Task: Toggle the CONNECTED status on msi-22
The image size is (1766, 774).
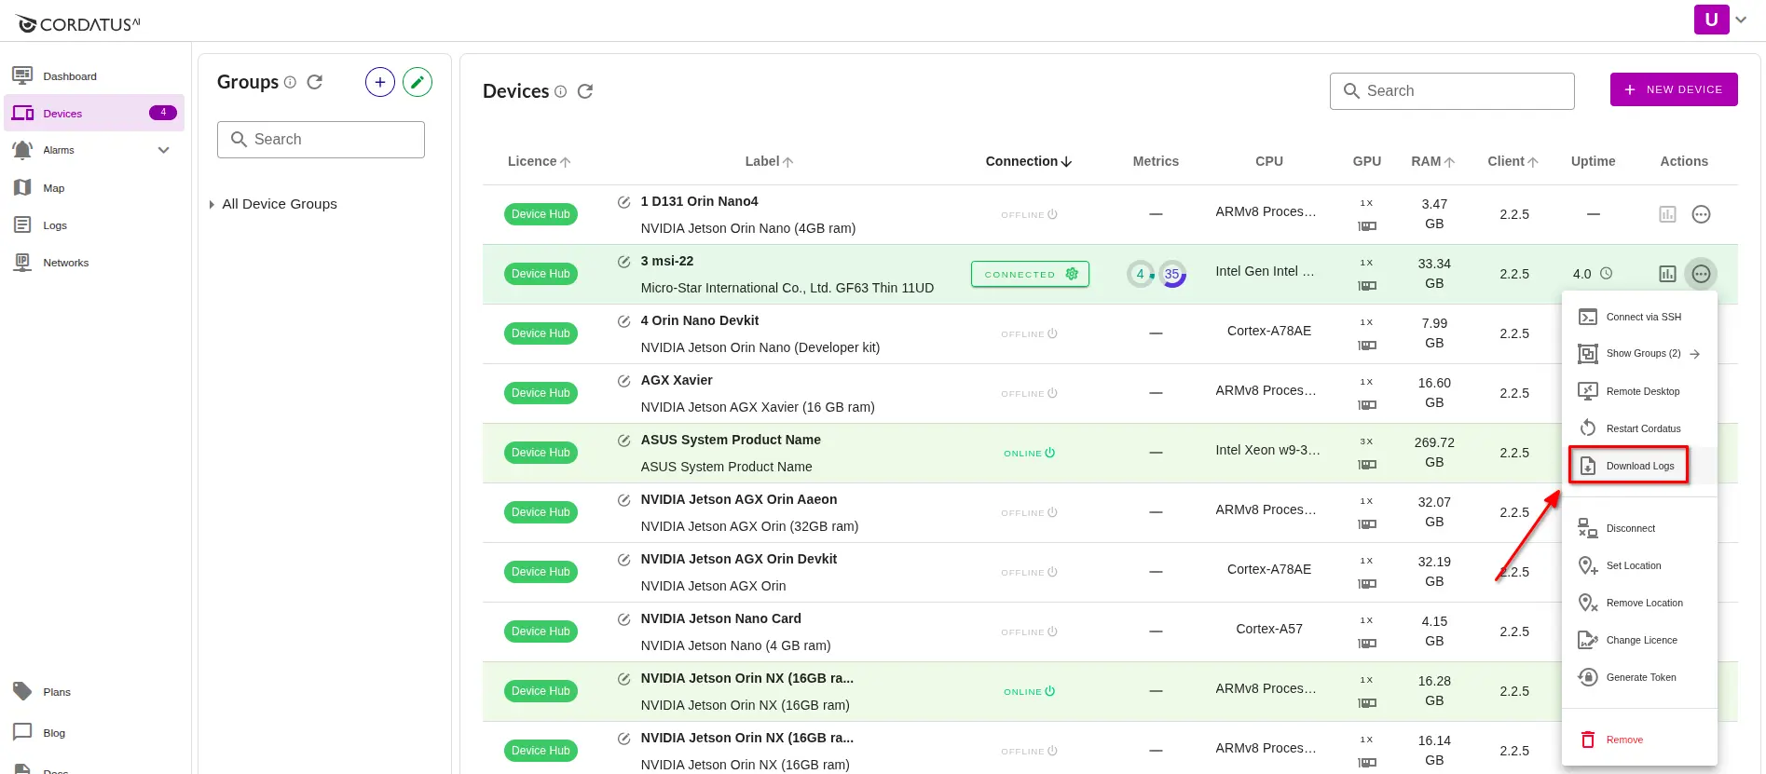Action: (1030, 274)
